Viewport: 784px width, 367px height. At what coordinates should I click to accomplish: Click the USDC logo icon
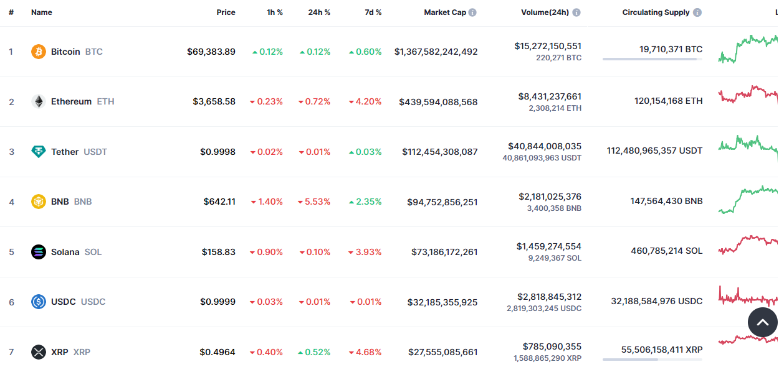point(39,302)
